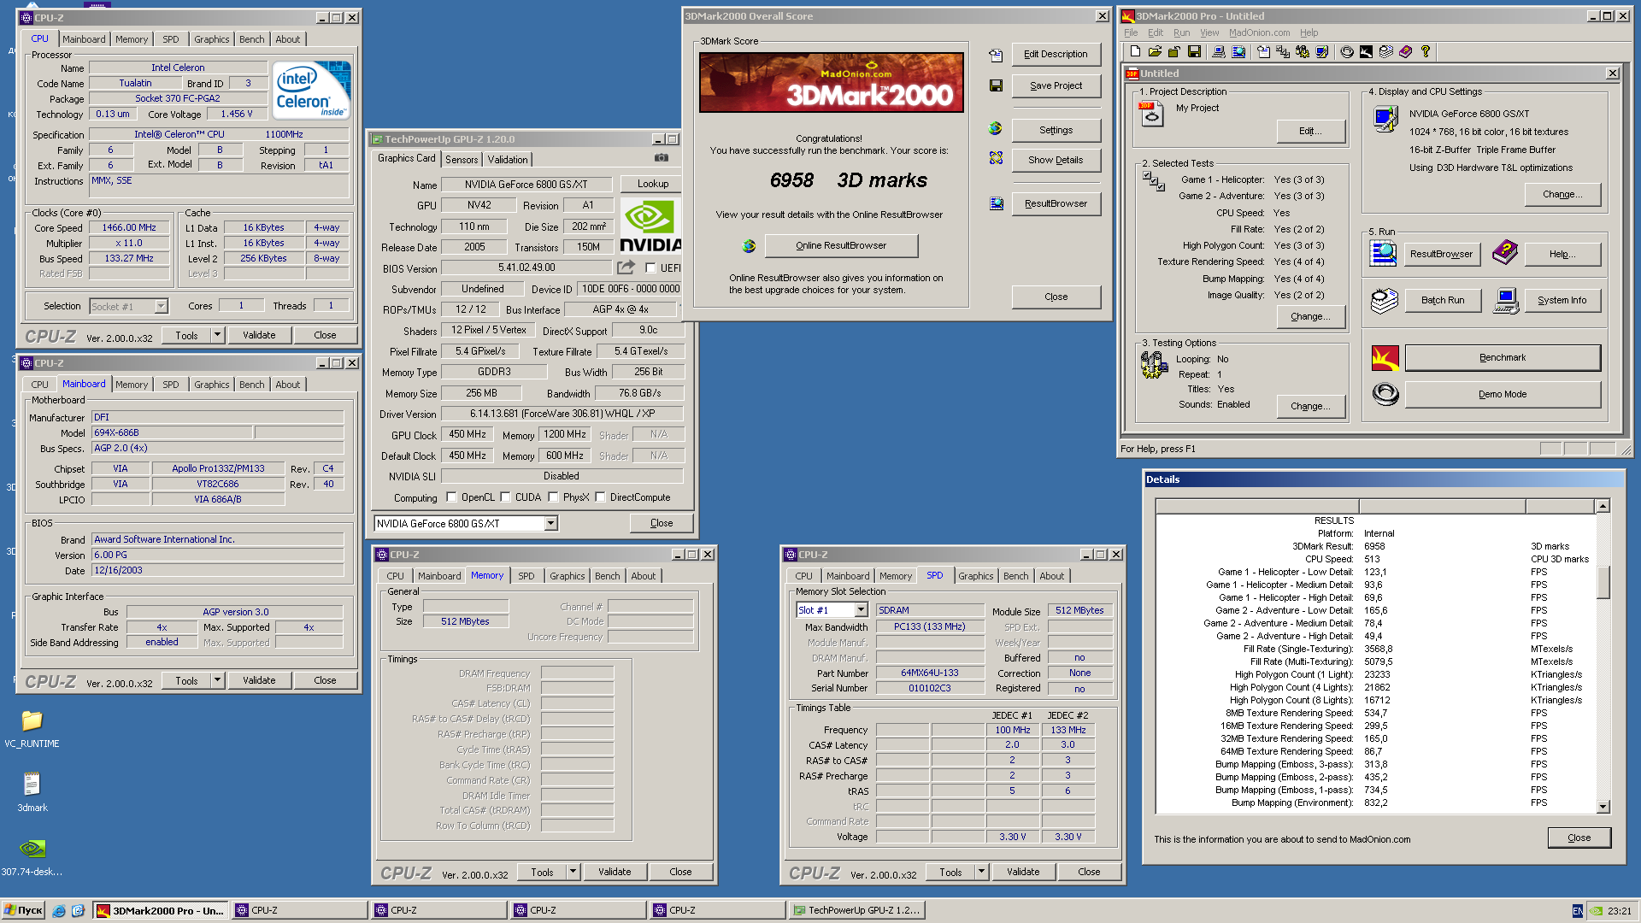Open the Graphics tab in CPU-Z SPD window

(x=975, y=576)
